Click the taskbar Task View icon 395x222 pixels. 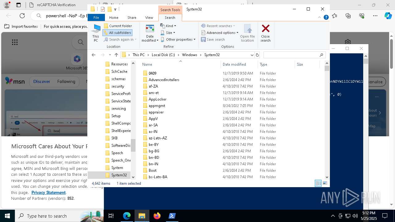tap(111, 216)
